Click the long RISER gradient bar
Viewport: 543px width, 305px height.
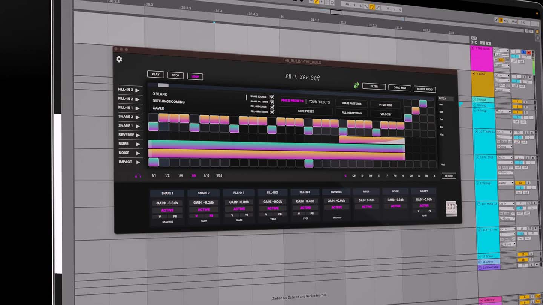276,146
